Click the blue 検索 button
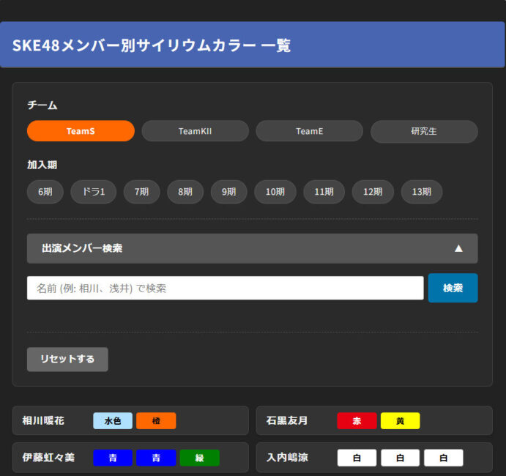This screenshot has height=476, width=506. click(x=453, y=288)
